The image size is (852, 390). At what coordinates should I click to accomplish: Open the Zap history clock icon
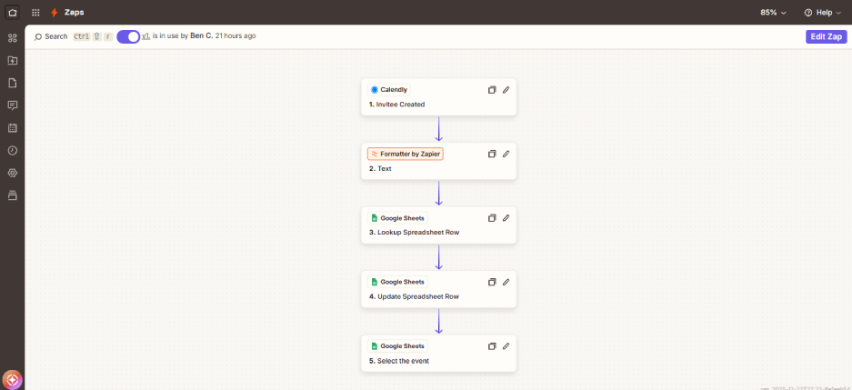13,150
